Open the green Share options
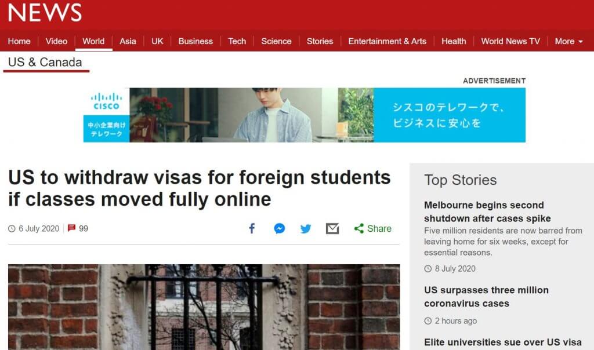This screenshot has height=350, width=594. (373, 228)
